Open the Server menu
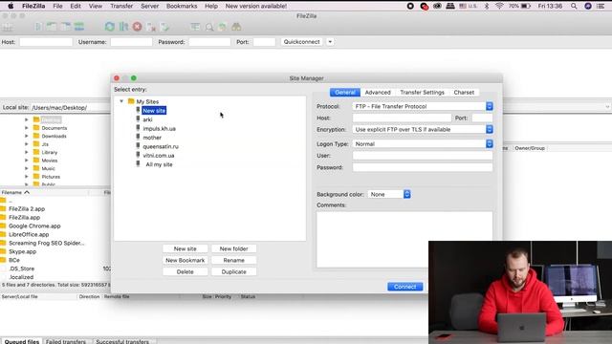The height and width of the screenshot is (344, 612). point(149,6)
